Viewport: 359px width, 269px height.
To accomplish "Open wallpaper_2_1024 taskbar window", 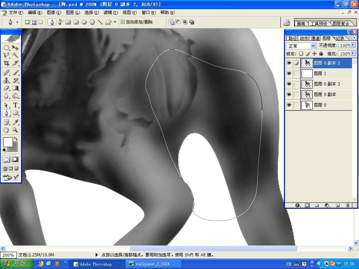I will point(152,264).
